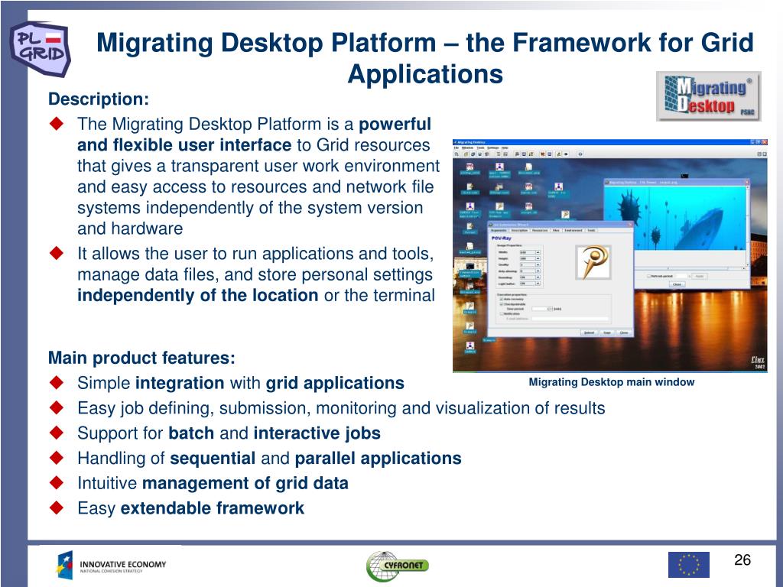Switch to Arguments tab in Job Wizard
This screenshot has height=587, width=783.
tap(499, 230)
